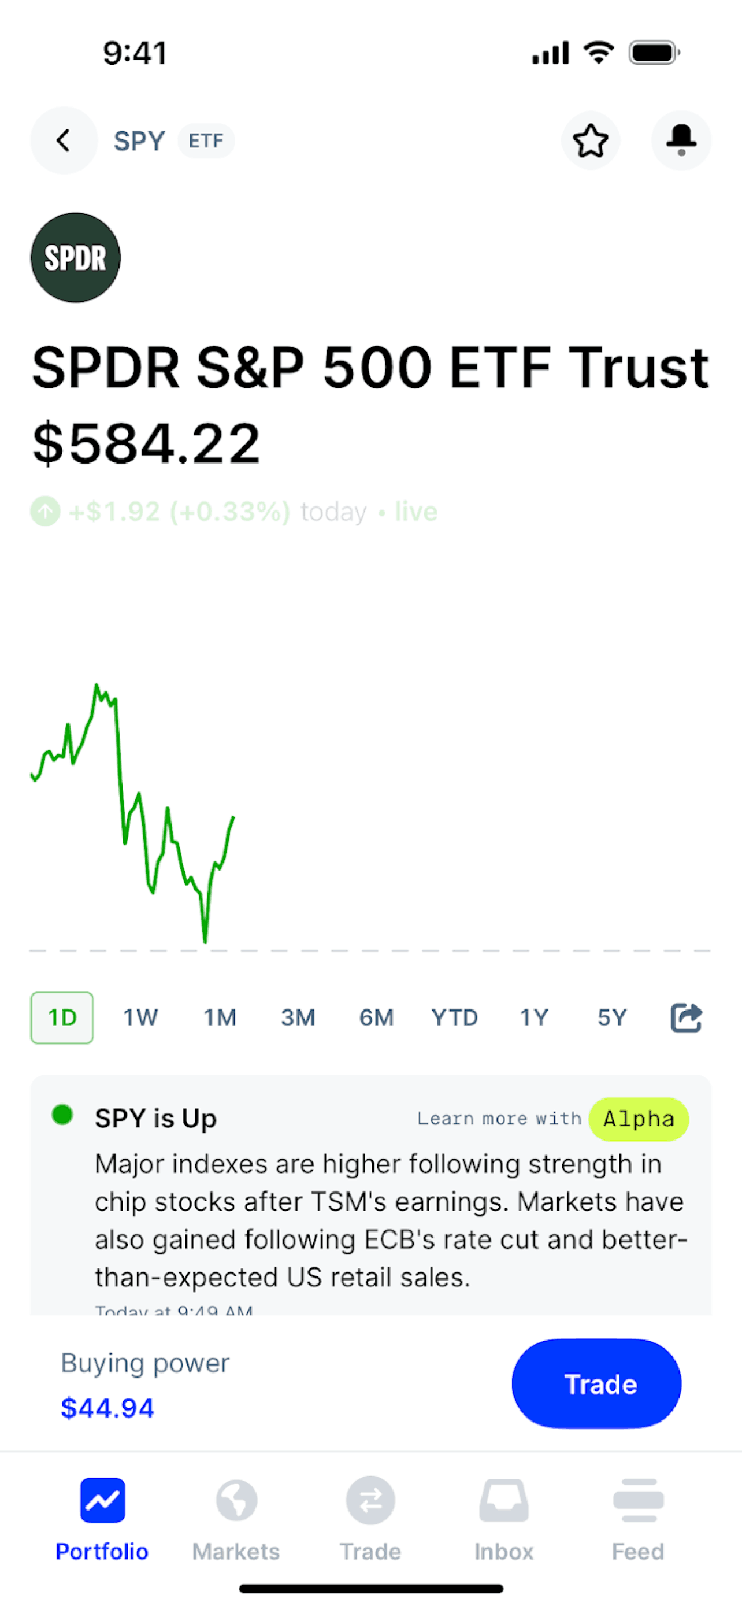This screenshot has width=742, height=1606.
Task: Switch chart to 1M range
Action: 220,1017
